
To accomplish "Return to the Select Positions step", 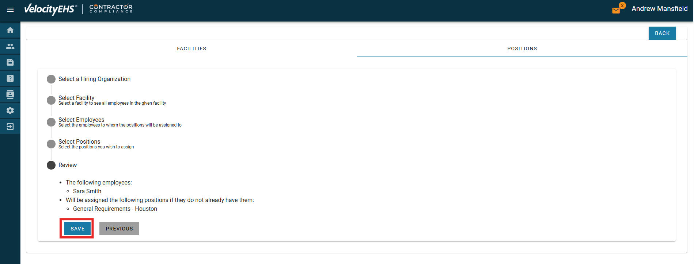I will pos(79,142).
